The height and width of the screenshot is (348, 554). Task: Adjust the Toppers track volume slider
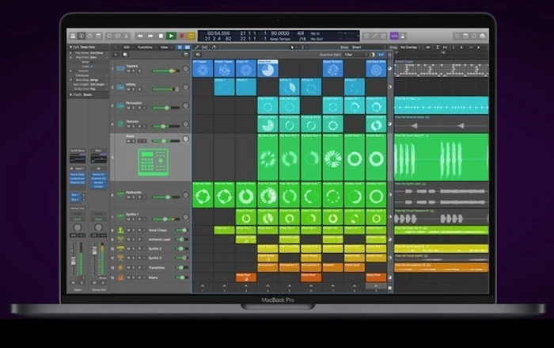[166, 71]
